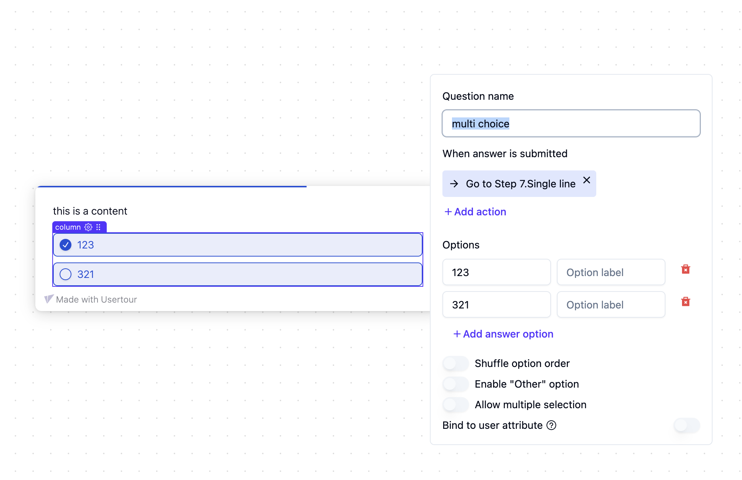Remove the Go to Step 7 action

click(587, 180)
